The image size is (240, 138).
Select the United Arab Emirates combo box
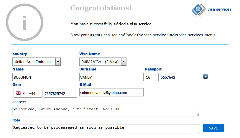37,62
